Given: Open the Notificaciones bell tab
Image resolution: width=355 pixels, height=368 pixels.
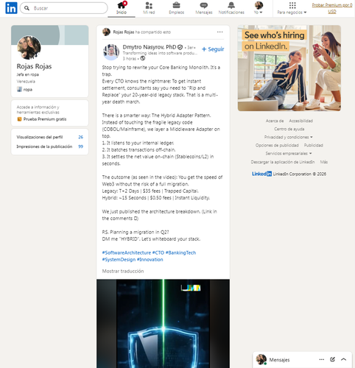Looking at the screenshot, I should 231,8.
